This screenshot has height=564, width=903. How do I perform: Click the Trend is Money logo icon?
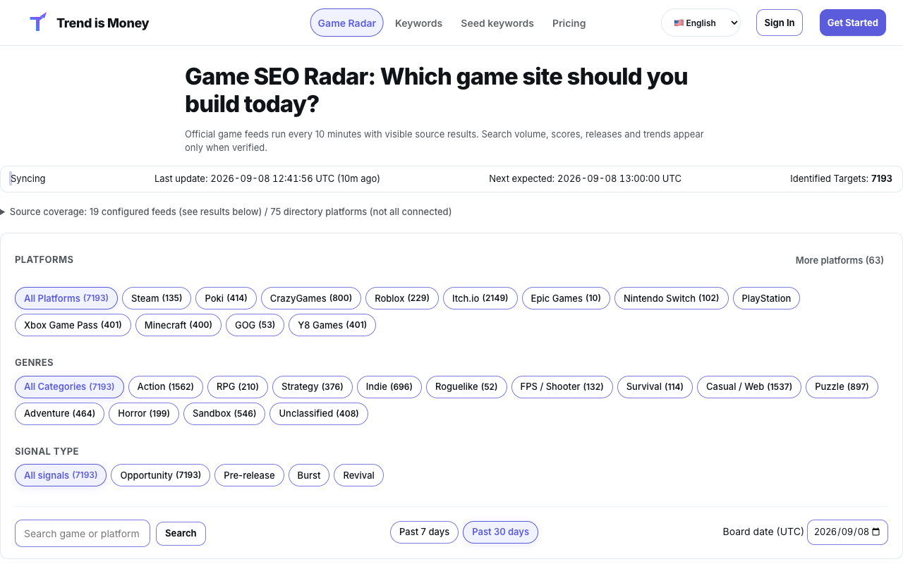pos(38,22)
